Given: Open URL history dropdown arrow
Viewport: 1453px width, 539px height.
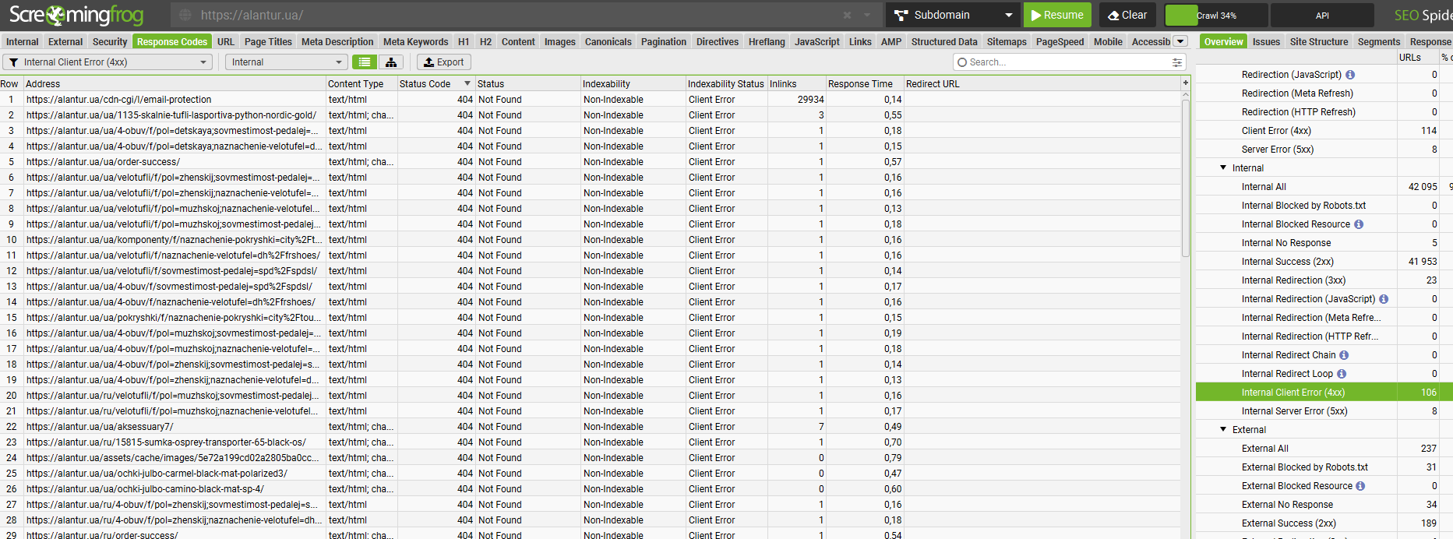Looking at the screenshot, I should click(867, 15).
